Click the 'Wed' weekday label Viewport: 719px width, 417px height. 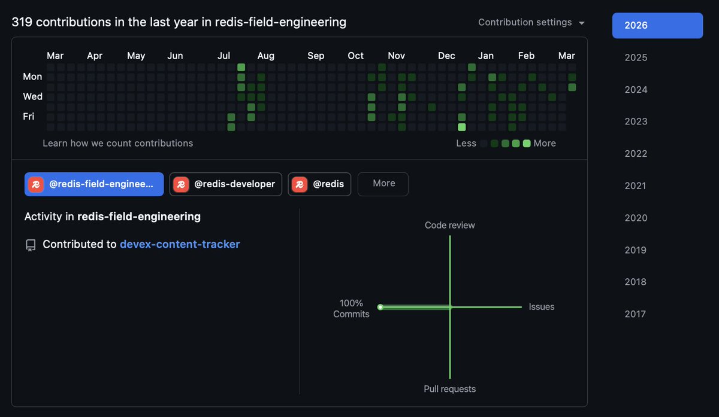(x=33, y=96)
